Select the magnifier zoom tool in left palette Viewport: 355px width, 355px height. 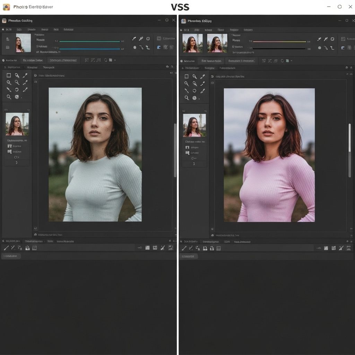[x=9, y=97]
